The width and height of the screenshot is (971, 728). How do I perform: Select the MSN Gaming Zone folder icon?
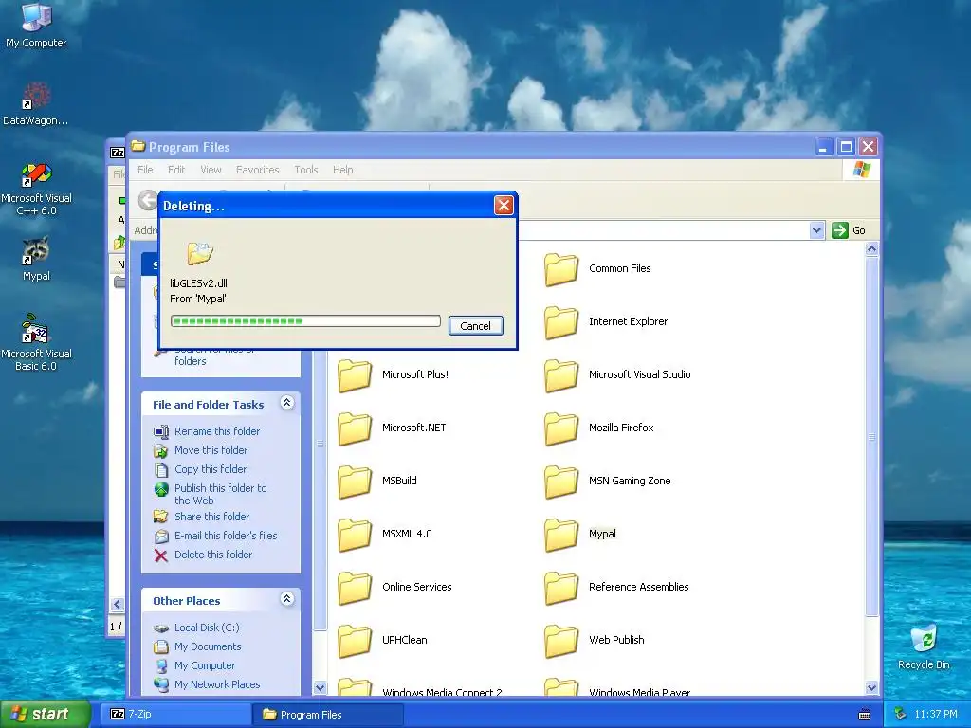561,482
